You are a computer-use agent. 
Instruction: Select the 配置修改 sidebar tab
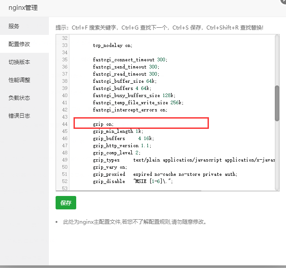25,44
